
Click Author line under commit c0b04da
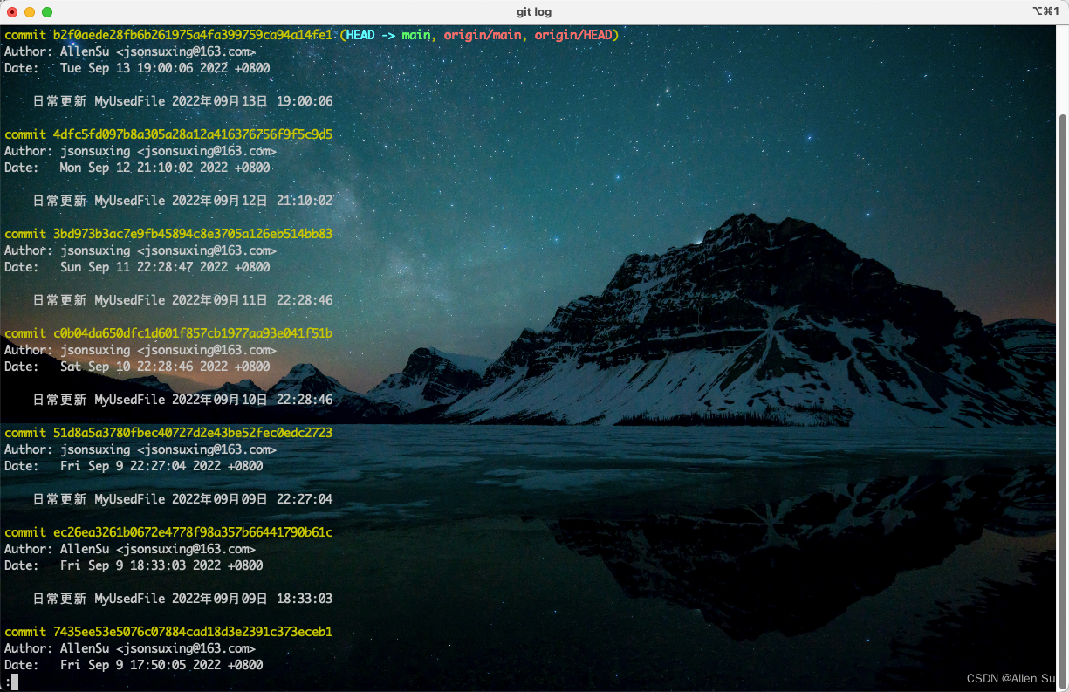140,350
